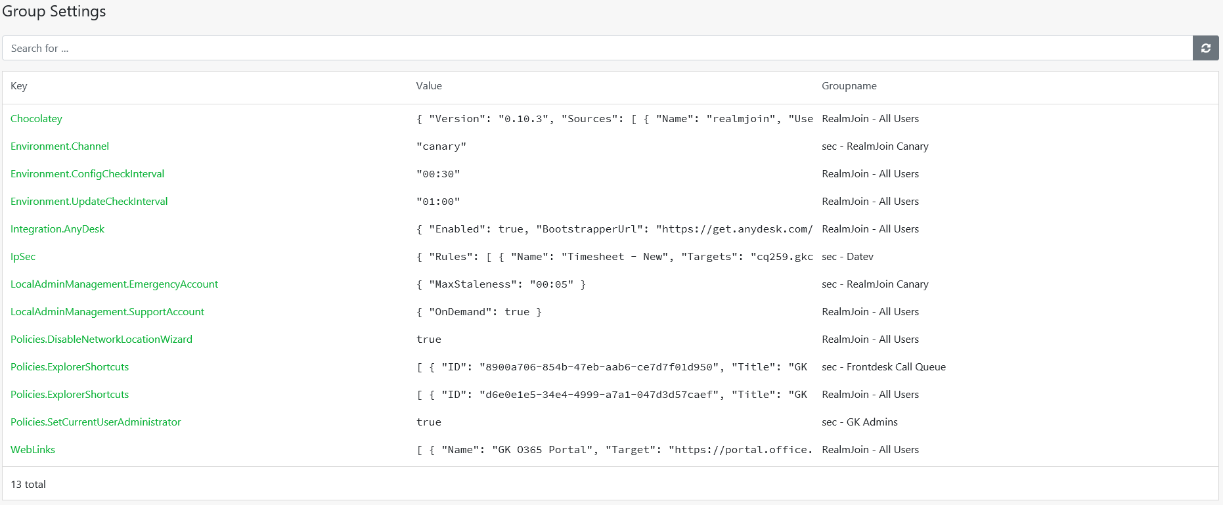Click 'true' value of DisableNetworkLocationWizard
The height and width of the screenshot is (505, 1223).
[x=429, y=340]
